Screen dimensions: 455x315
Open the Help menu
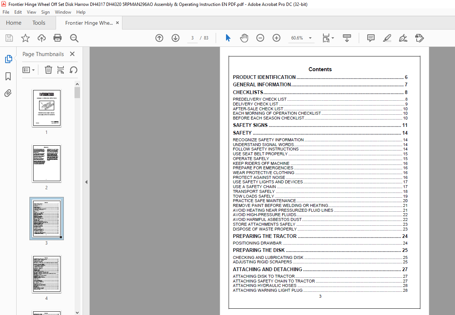click(x=81, y=12)
